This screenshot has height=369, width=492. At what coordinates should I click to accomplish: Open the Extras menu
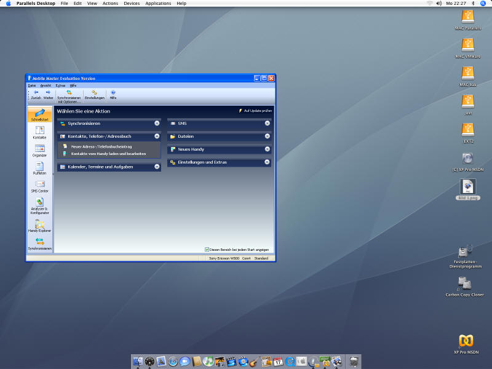60,85
